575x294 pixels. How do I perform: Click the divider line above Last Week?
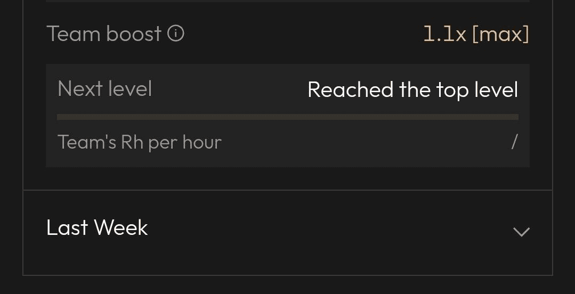click(288, 190)
